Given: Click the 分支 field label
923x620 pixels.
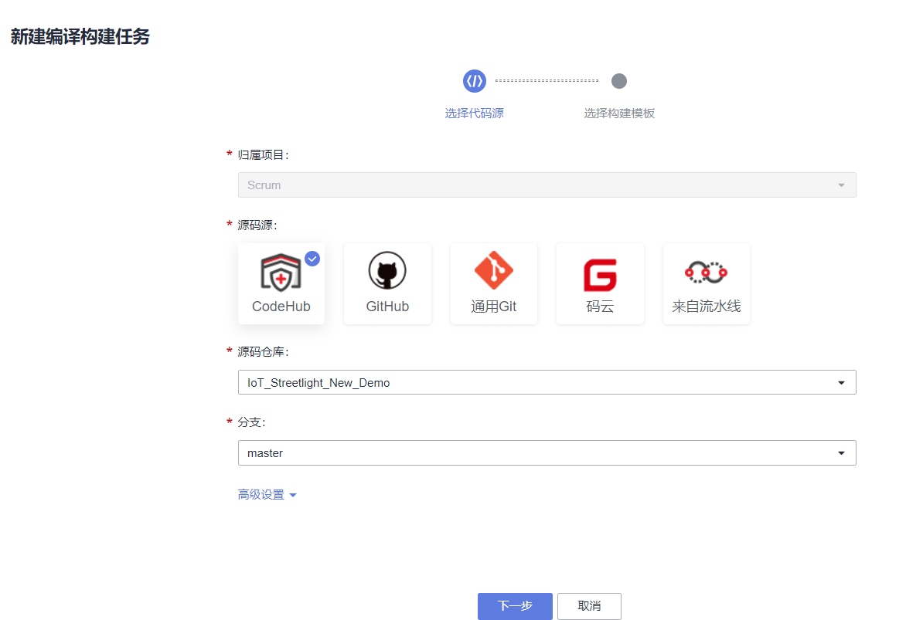Looking at the screenshot, I should coord(251,422).
